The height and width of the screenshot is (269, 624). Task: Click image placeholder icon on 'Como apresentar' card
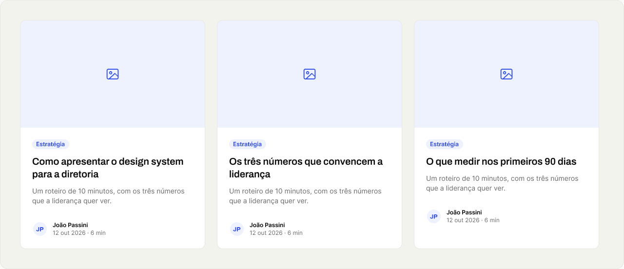113,74
